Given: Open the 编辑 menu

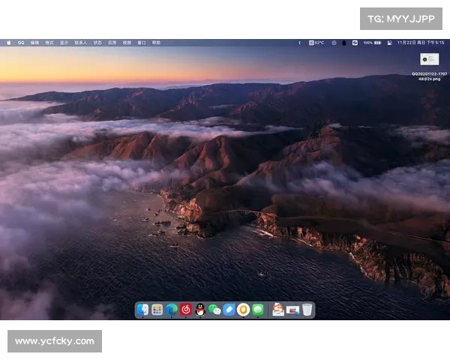Looking at the screenshot, I should 34,43.
